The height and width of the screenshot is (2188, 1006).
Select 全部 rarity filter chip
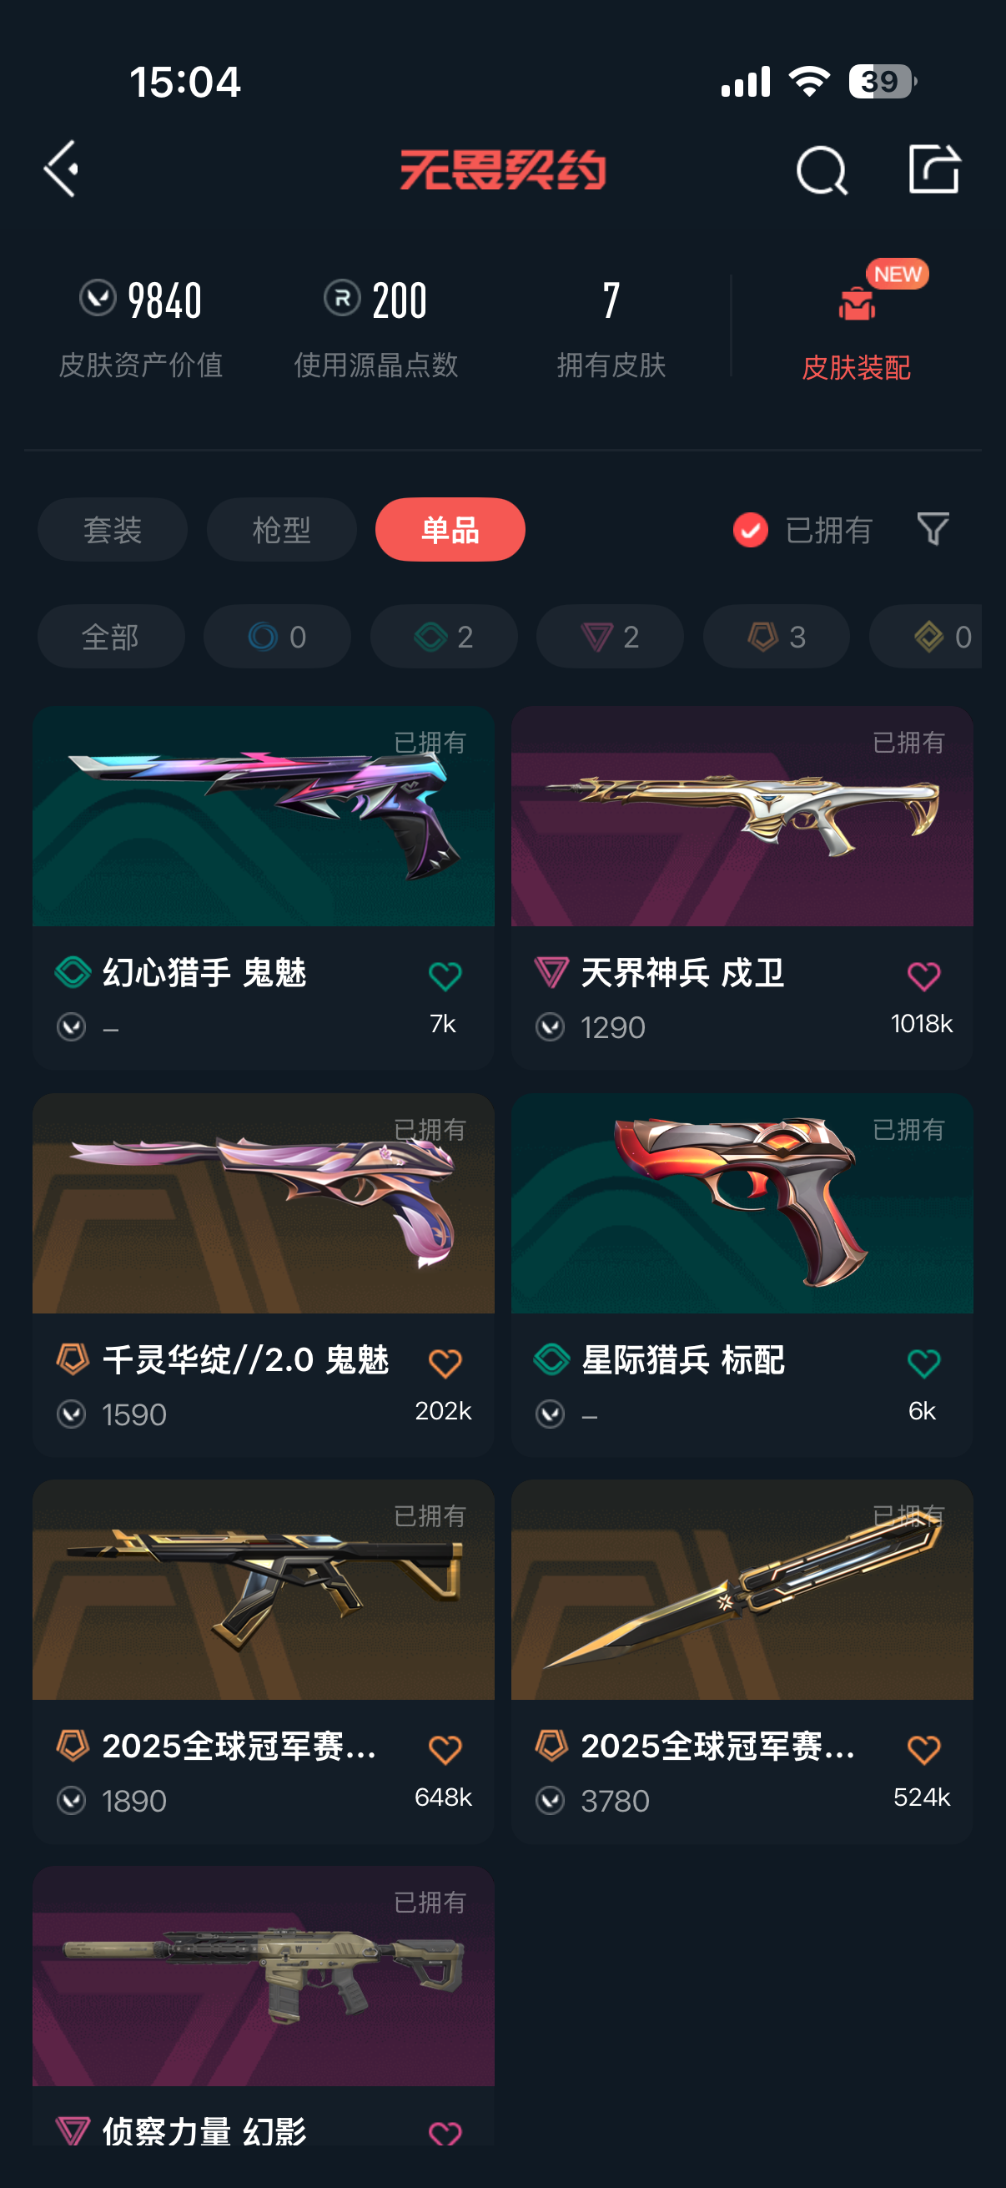[111, 636]
